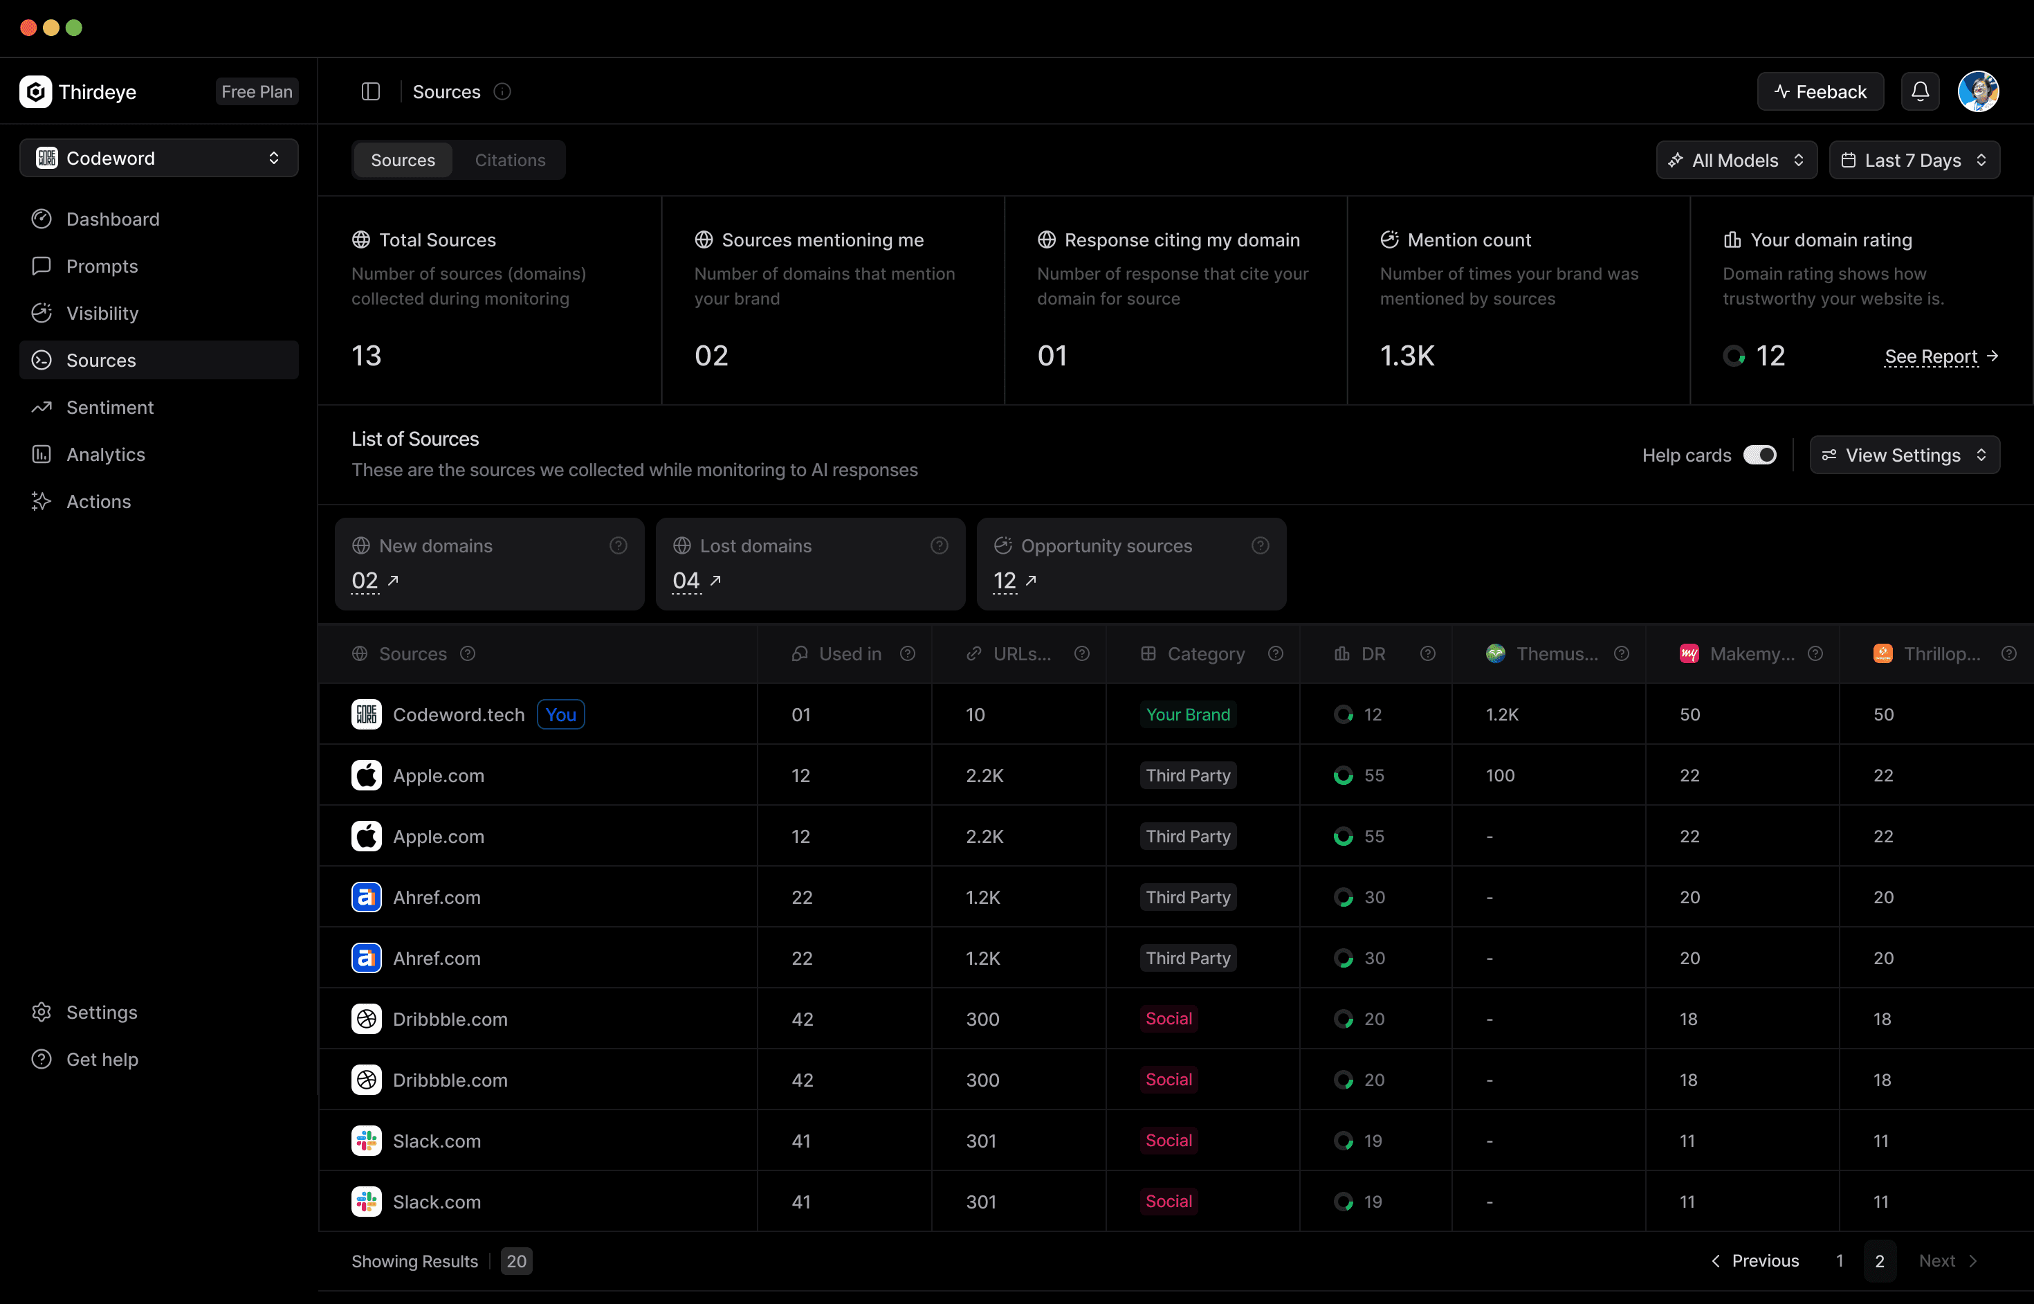The height and width of the screenshot is (1304, 2034).
Task: Open the user profile avatar
Action: (x=1978, y=91)
